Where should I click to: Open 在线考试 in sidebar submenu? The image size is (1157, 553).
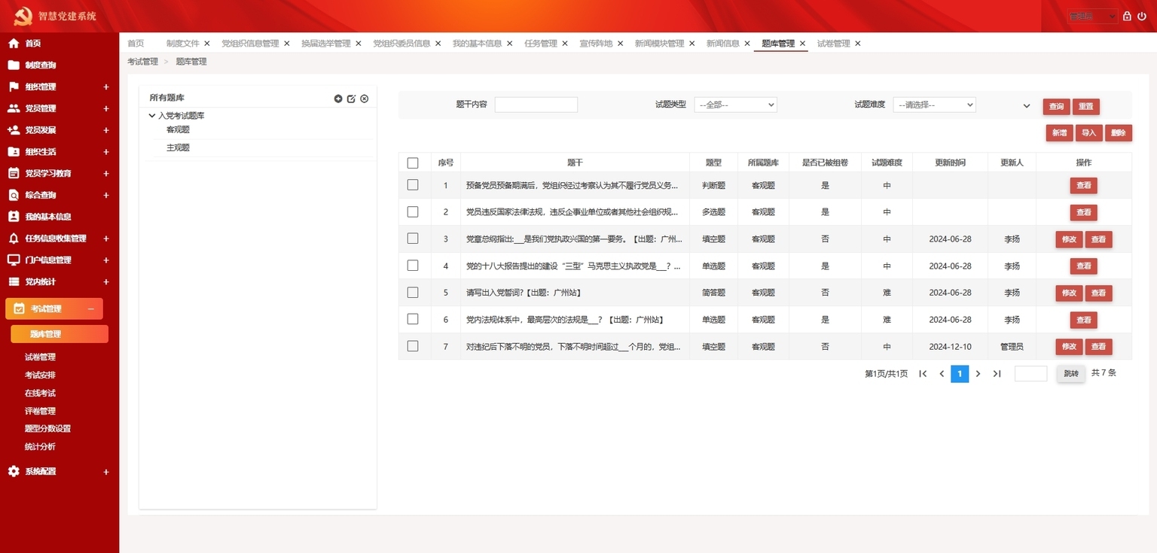pos(40,393)
